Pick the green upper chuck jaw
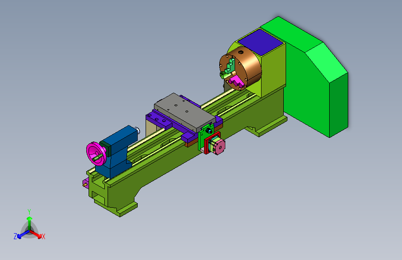Screen dimensions: 402x260 230,66
